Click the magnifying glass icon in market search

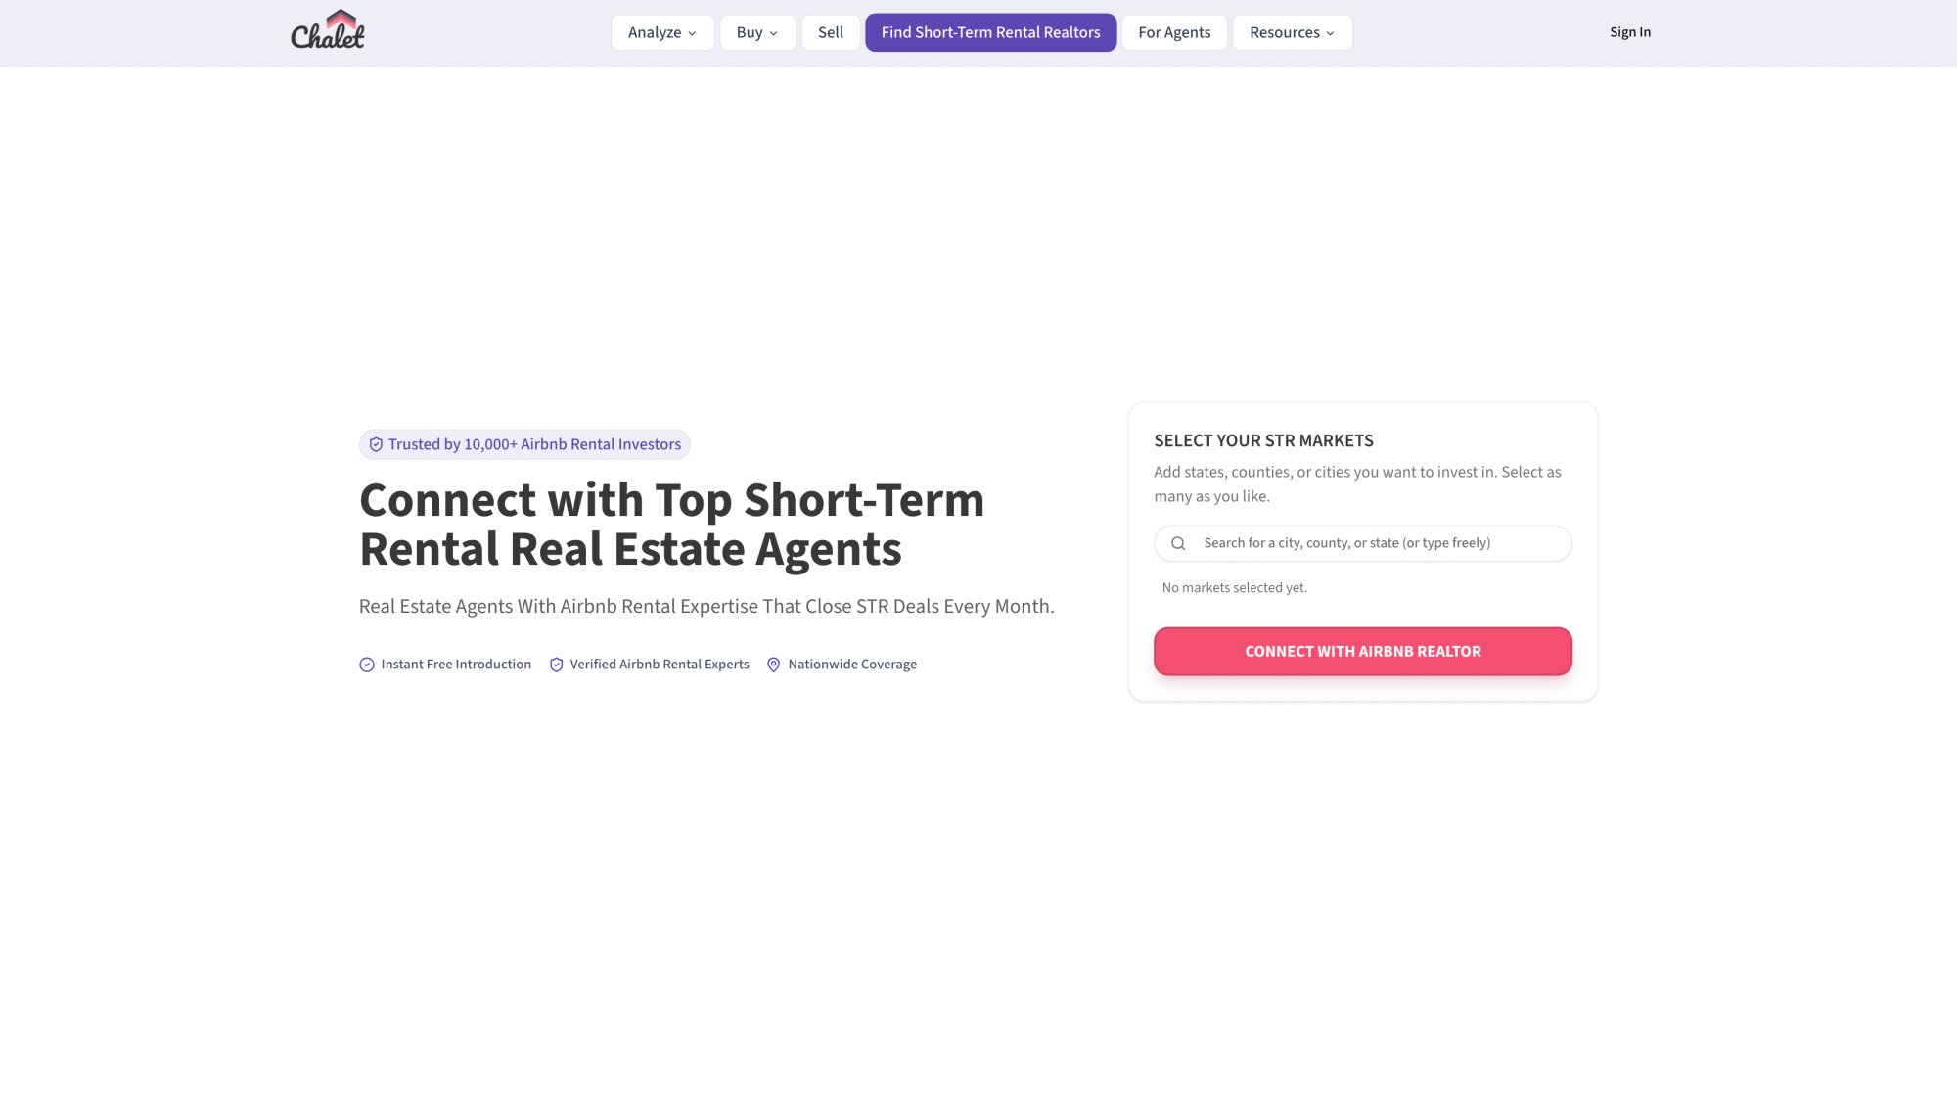tap(1179, 543)
